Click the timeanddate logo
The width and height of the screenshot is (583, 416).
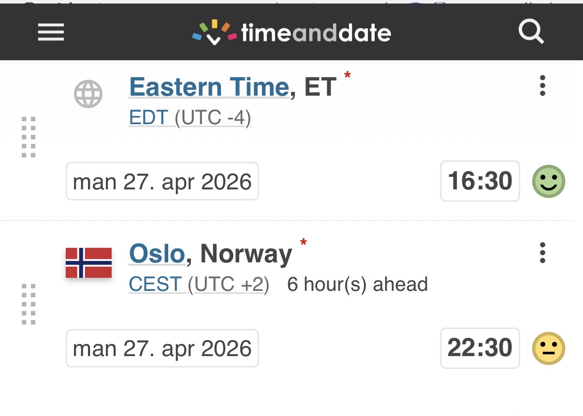[x=291, y=33]
